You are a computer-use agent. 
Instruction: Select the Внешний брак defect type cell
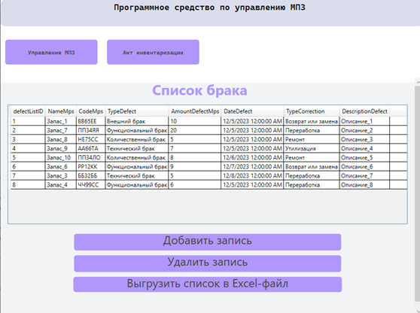click(x=137, y=121)
